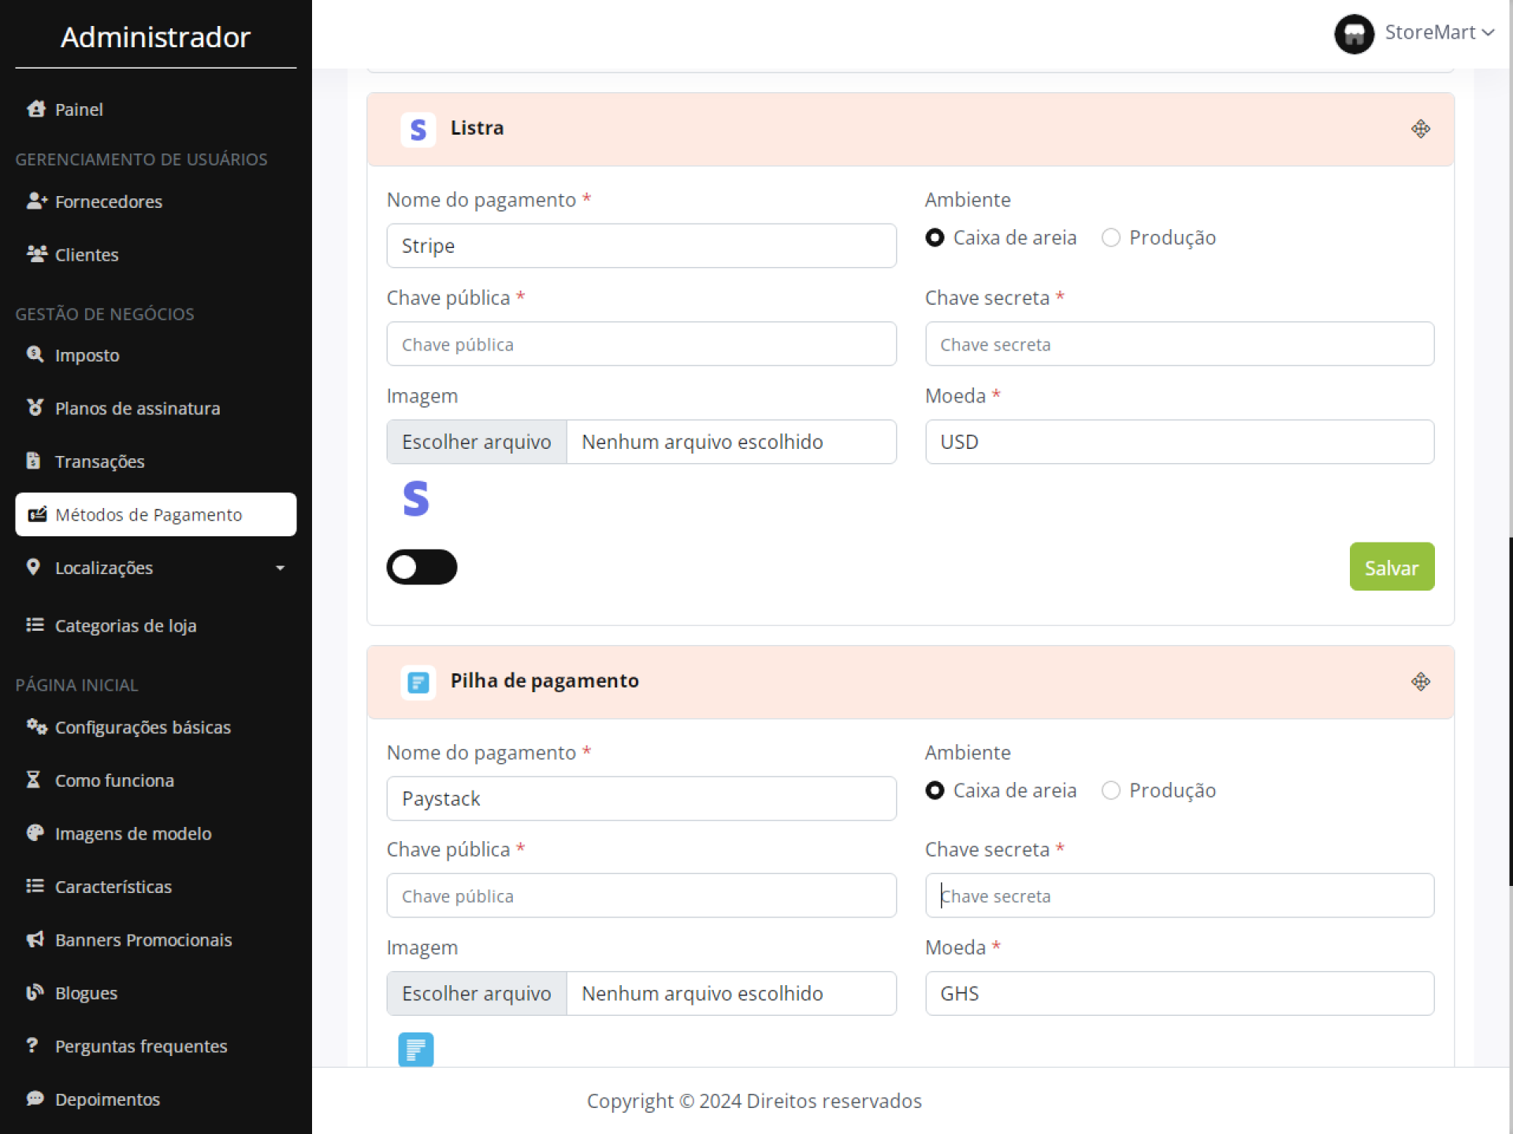Select Produção environment for Stripe

click(1110, 238)
